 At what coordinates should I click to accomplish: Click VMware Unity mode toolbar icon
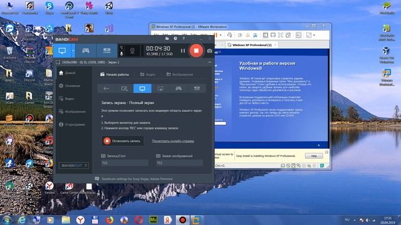coord(288,35)
